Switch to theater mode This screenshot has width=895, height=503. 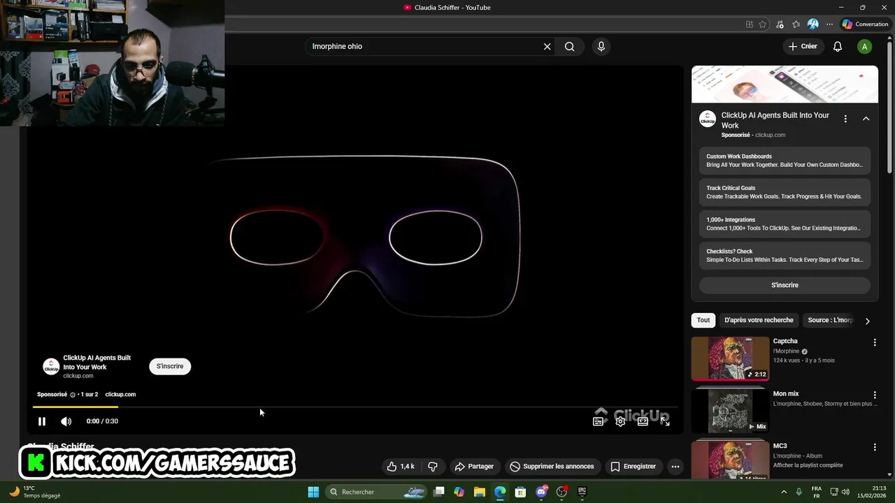[x=643, y=421]
